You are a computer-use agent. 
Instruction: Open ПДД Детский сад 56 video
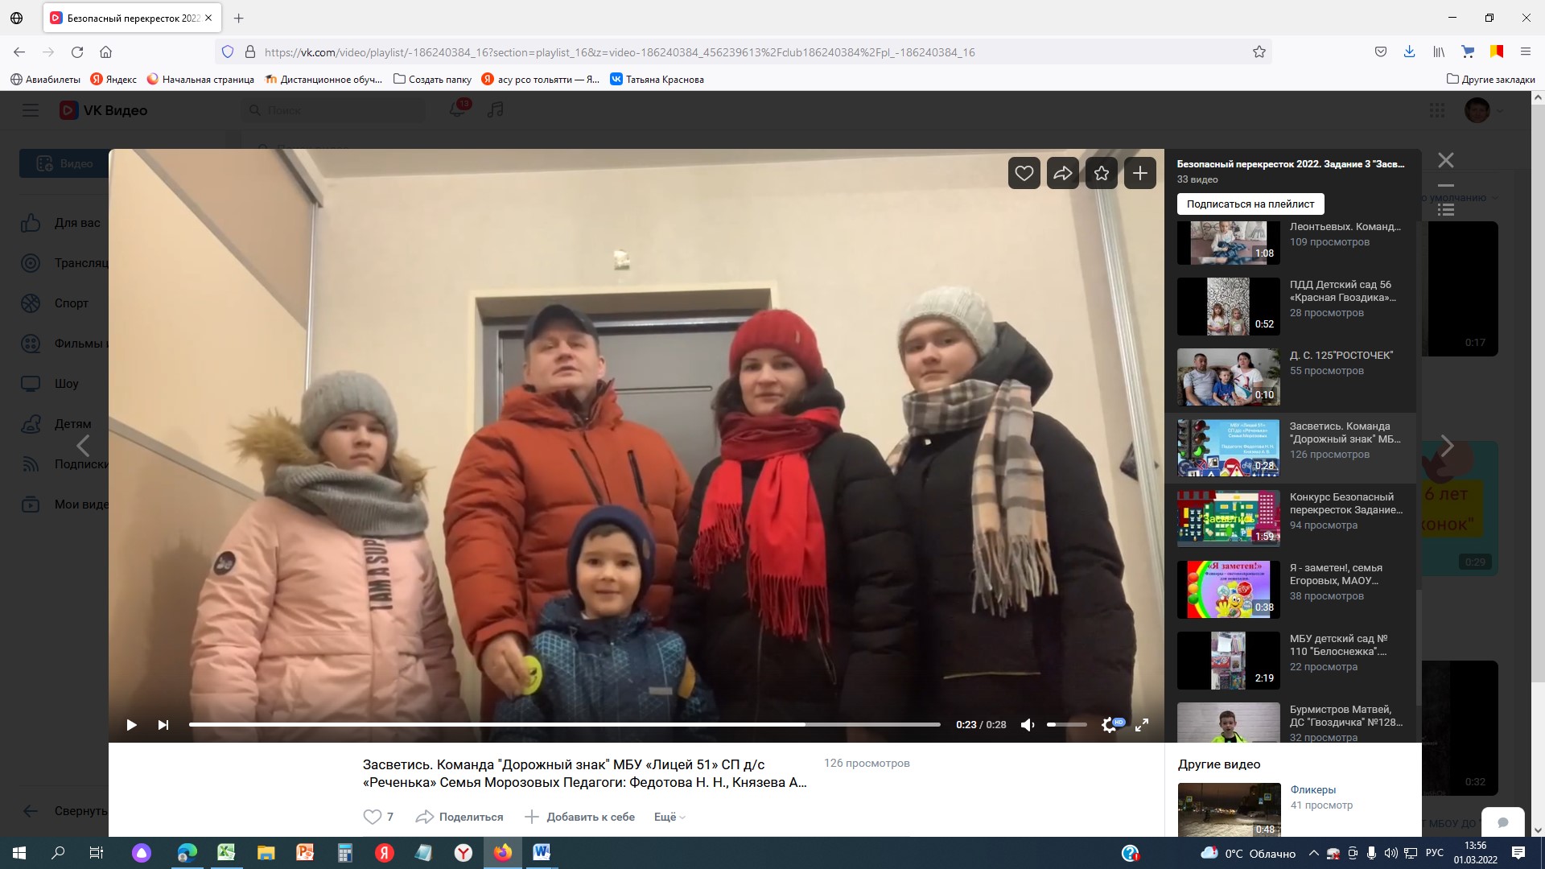(1291, 307)
